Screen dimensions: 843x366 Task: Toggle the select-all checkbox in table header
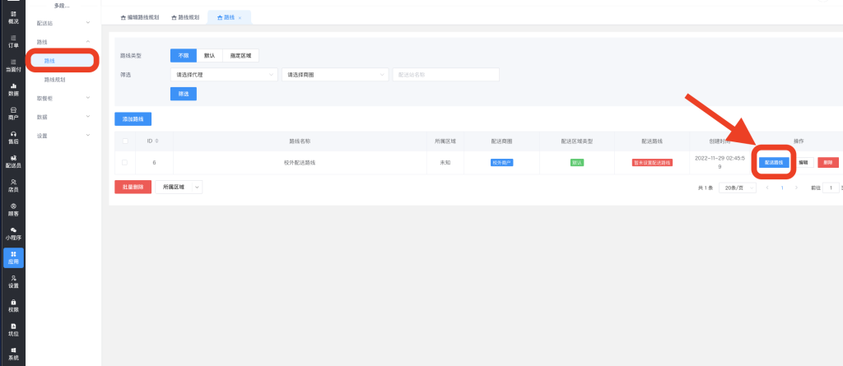click(125, 141)
